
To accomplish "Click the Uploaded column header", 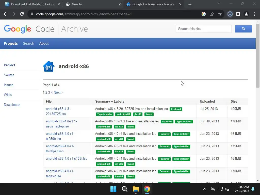I will [x=207, y=102].
